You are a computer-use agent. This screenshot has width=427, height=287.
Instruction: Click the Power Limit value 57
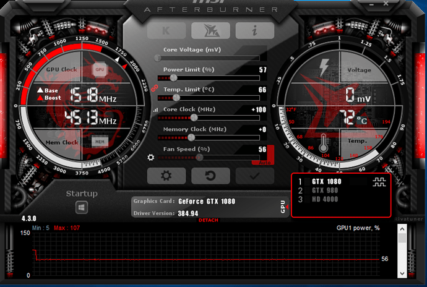[262, 70]
